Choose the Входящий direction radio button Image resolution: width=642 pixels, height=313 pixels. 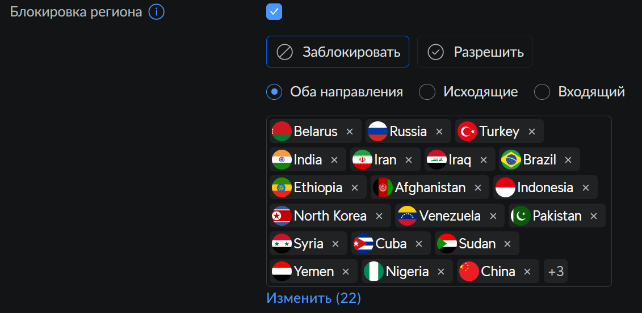tap(542, 92)
